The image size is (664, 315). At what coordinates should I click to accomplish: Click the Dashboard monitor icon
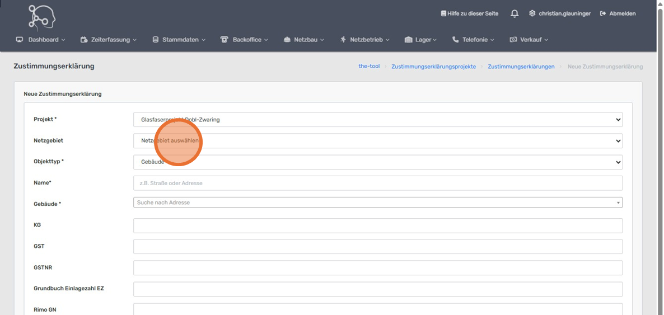click(20, 40)
